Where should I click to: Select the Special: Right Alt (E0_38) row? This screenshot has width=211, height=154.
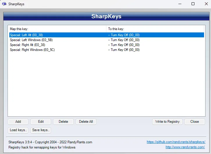[x=107, y=45]
